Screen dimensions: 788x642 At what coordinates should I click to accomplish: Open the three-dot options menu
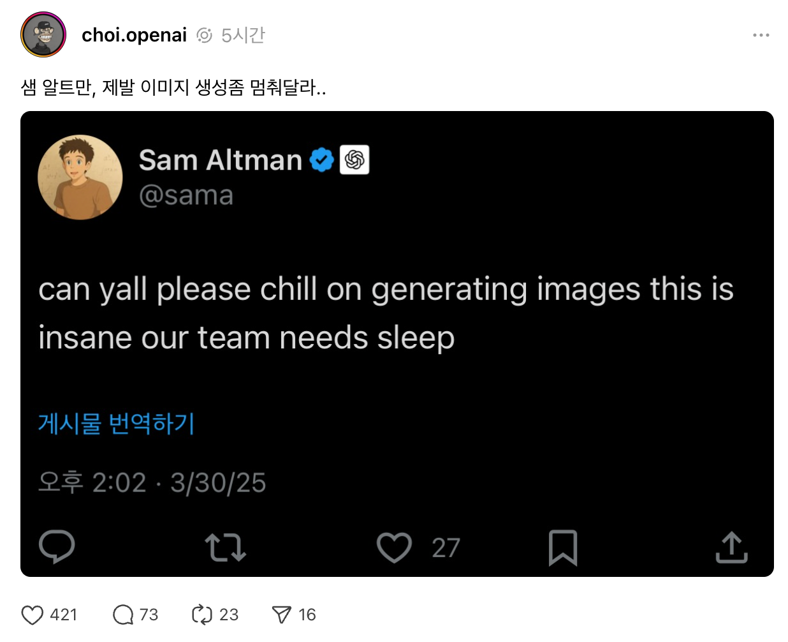point(761,35)
